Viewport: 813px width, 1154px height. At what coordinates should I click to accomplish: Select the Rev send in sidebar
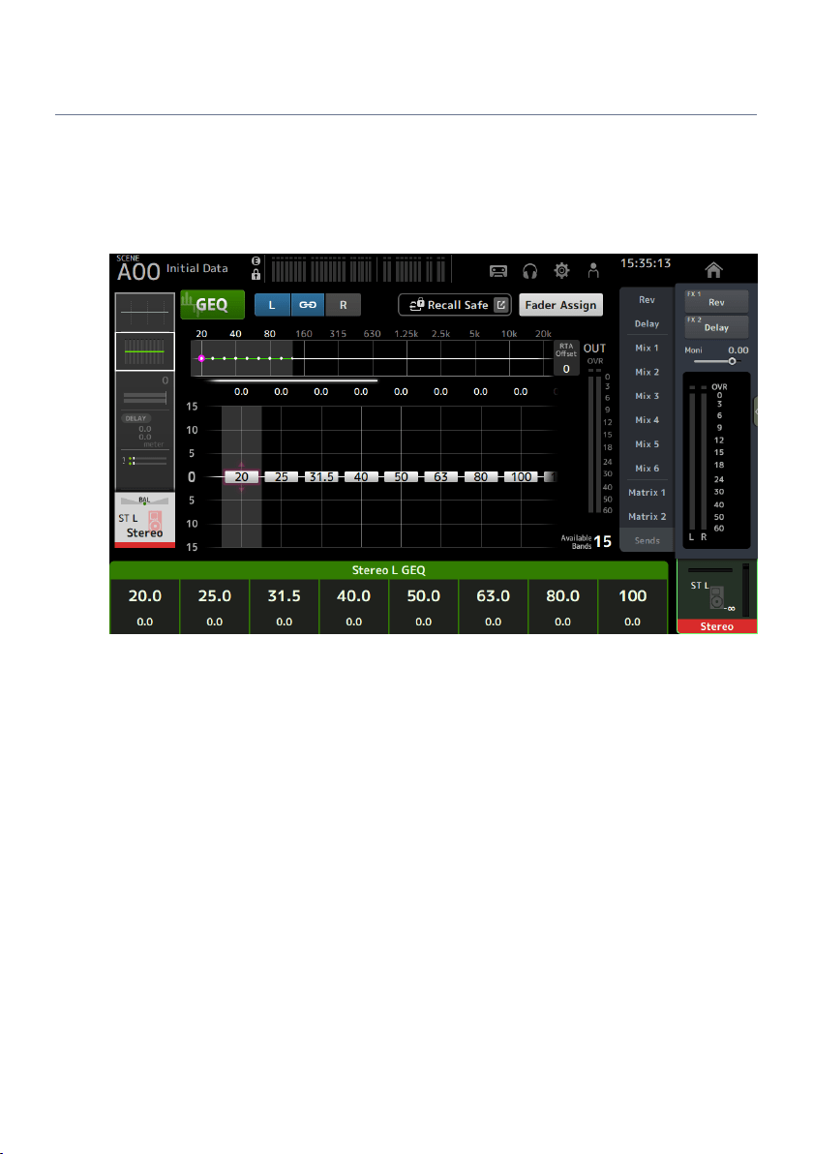(x=647, y=299)
